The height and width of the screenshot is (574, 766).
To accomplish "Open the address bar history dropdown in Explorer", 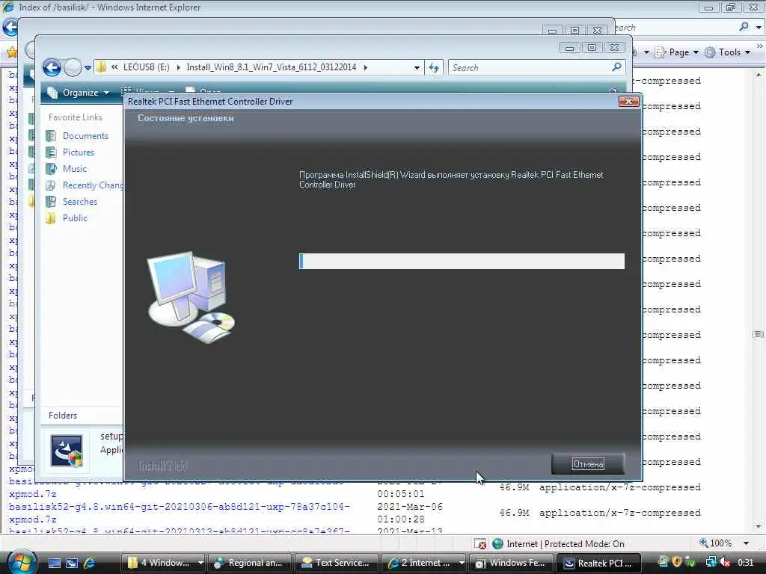I will pos(417,68).
